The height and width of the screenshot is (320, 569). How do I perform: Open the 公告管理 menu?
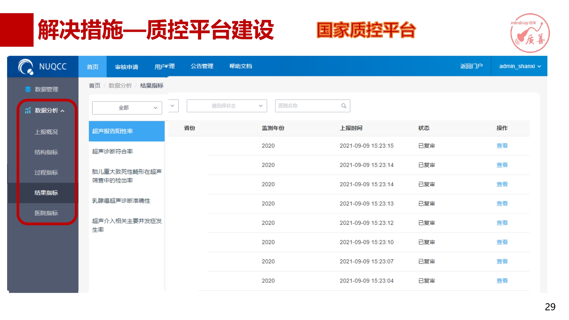click(x=202, y=66)
